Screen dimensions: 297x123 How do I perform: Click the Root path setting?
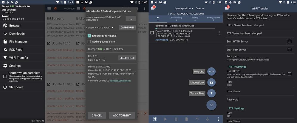260,58
